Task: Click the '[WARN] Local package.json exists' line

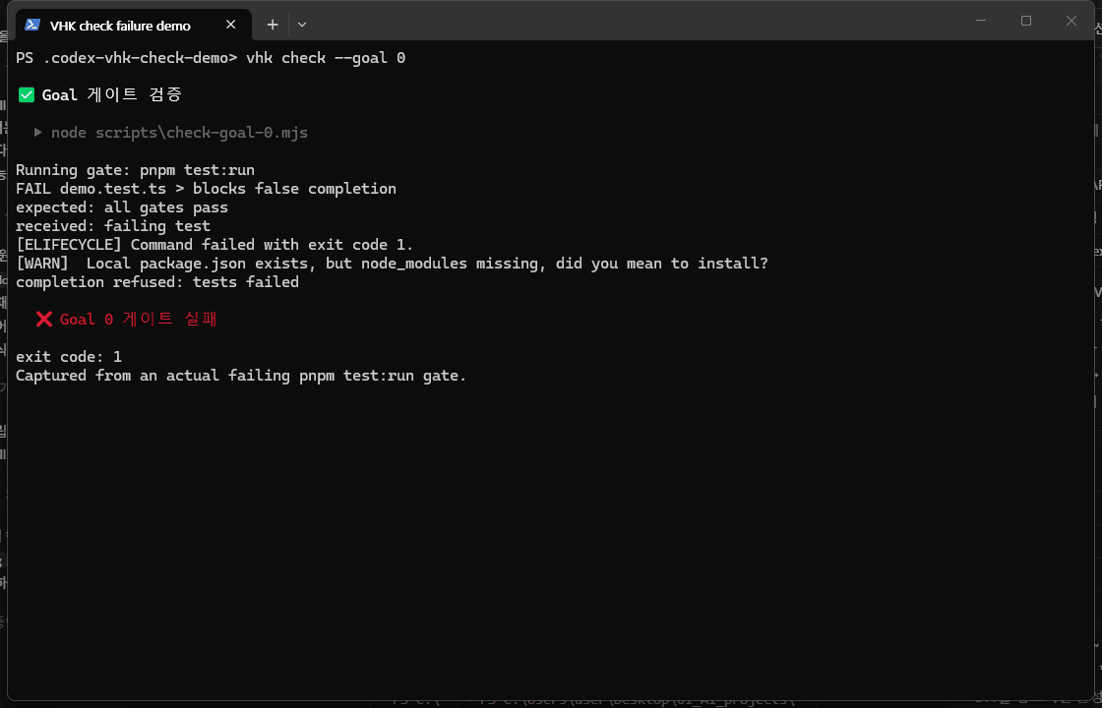Action: click(392, 264)
